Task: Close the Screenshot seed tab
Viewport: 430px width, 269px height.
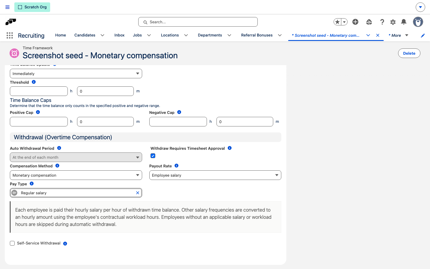Action: coord(378,35)
